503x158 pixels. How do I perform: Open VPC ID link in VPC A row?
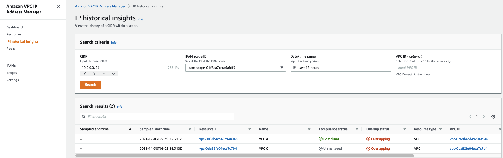469,139
